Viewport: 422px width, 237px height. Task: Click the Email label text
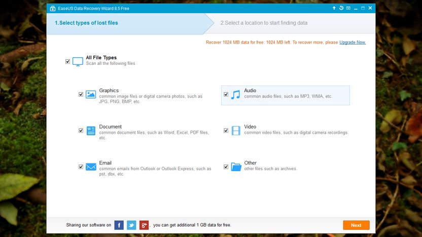coord(105,163)
